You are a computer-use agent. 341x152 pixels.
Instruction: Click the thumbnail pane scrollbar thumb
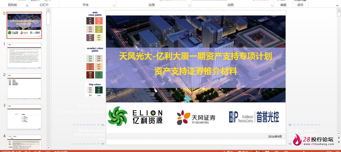click(x=48, y=19)
